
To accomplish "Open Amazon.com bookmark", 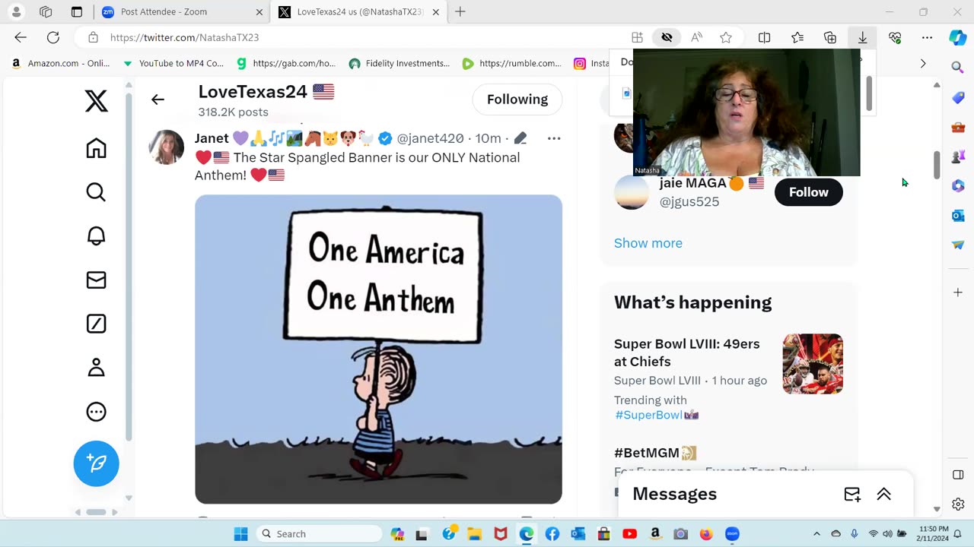I will click(x=61, y=63).
